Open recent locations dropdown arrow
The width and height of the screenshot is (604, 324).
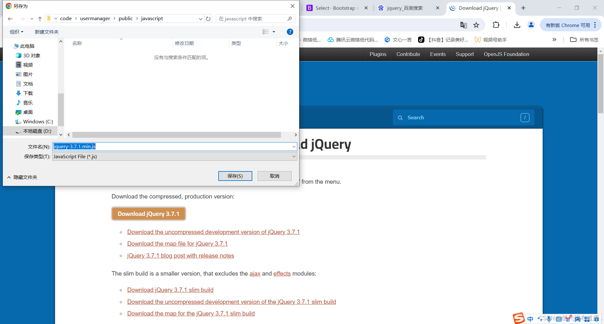32,19
